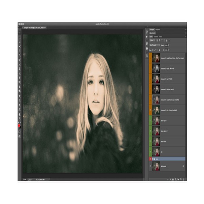The height and width of the screenshot is (204, 204).
Task: Click the create new layer icon
Action: (x=180, y=179)
